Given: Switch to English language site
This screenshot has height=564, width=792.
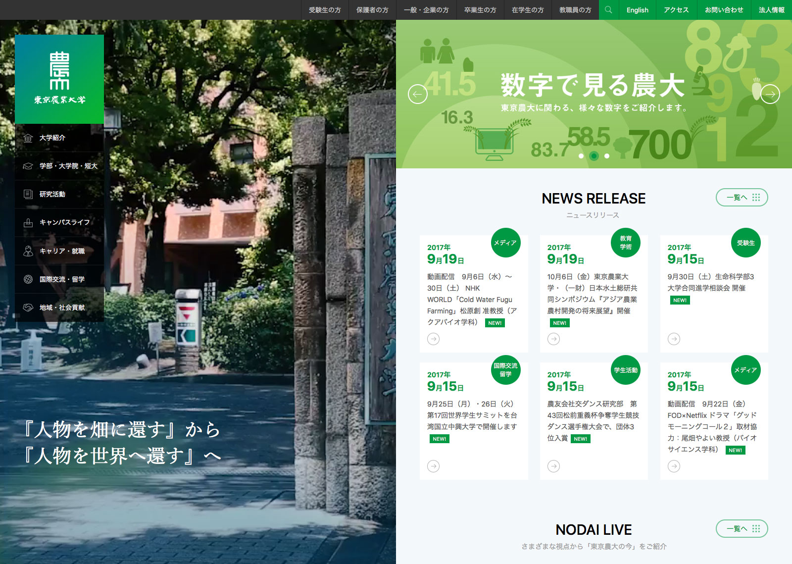Looking at the screenshot, I should pos(637,10).
